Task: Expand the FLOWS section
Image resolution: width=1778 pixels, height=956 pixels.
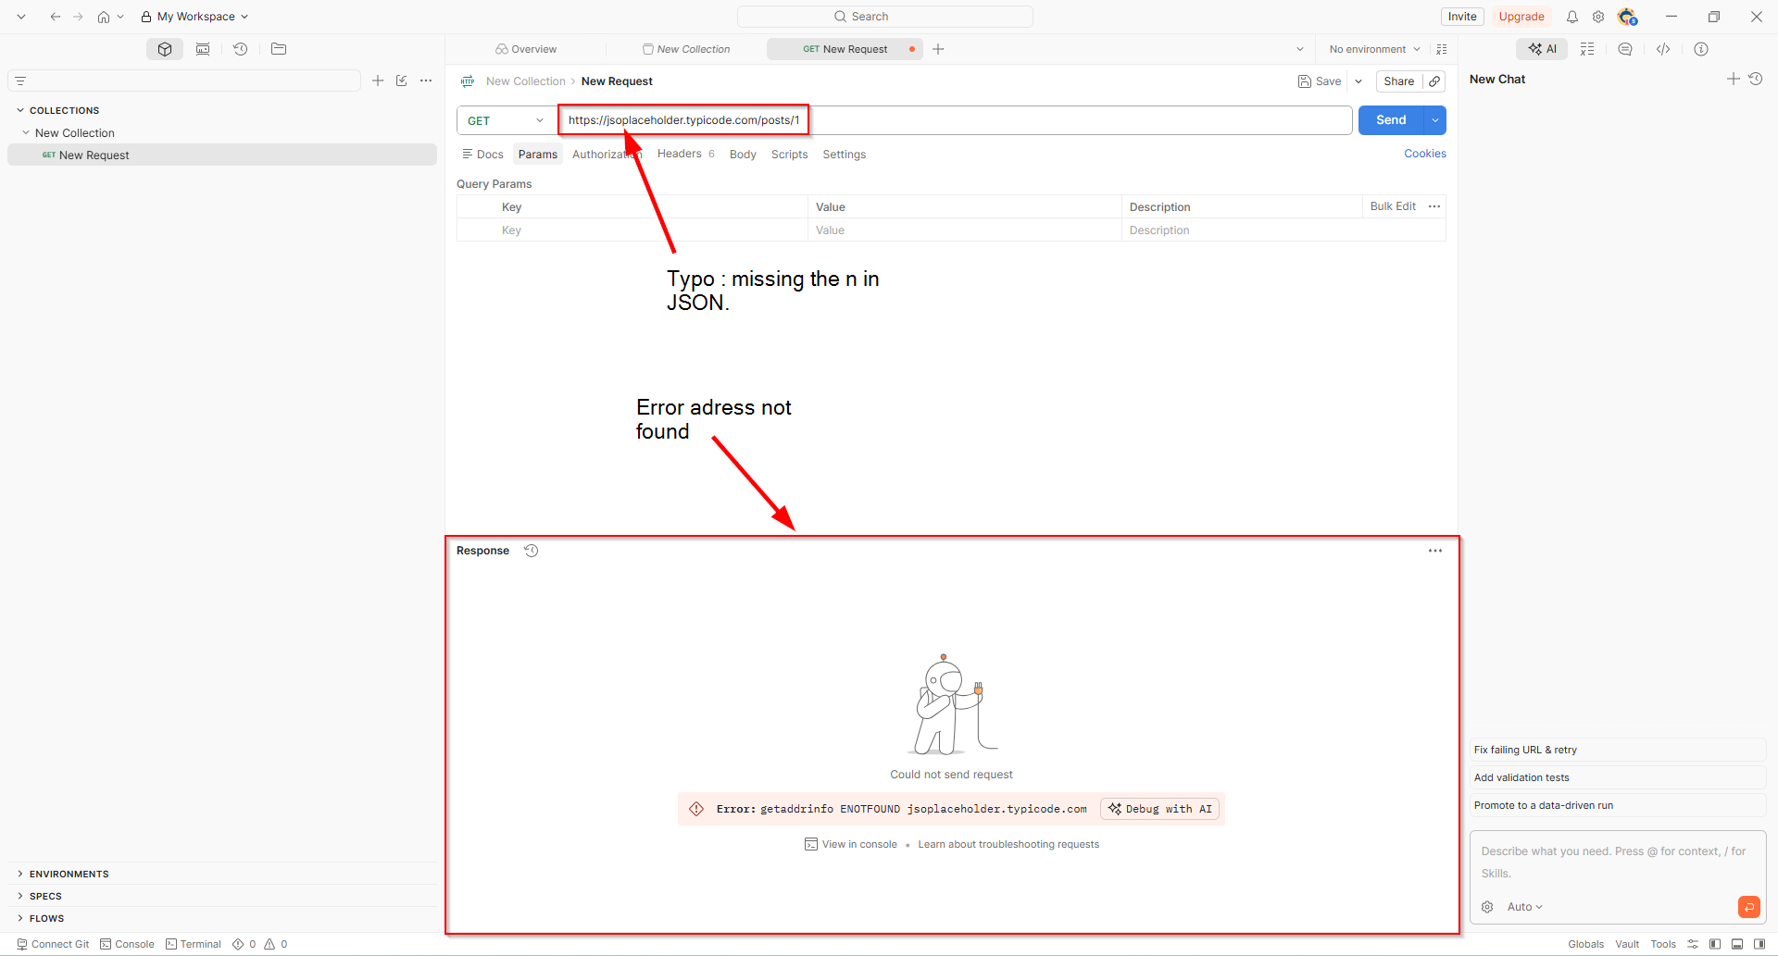Action: [x=20, y=918]
